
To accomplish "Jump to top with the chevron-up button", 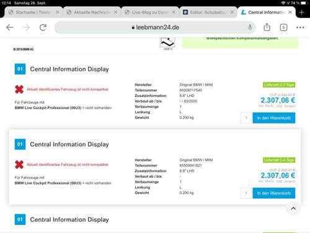I will pyautogui.click(x=293, y=208).
